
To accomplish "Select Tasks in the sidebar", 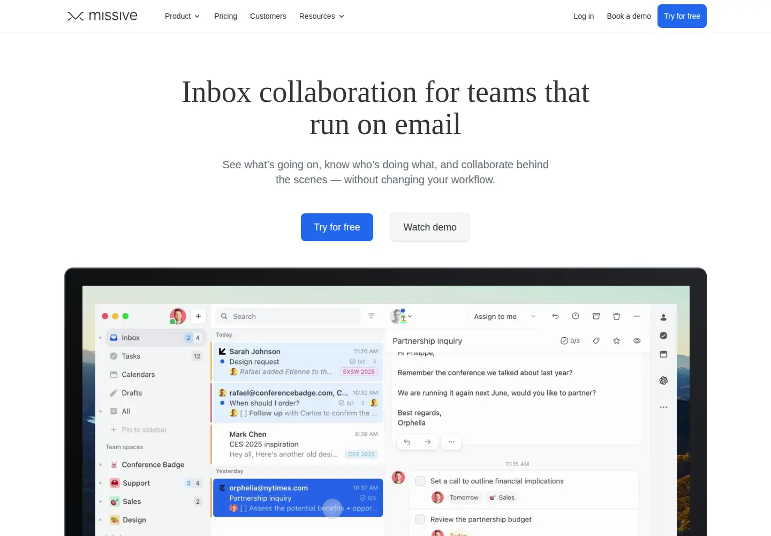I will click(155, 356).
